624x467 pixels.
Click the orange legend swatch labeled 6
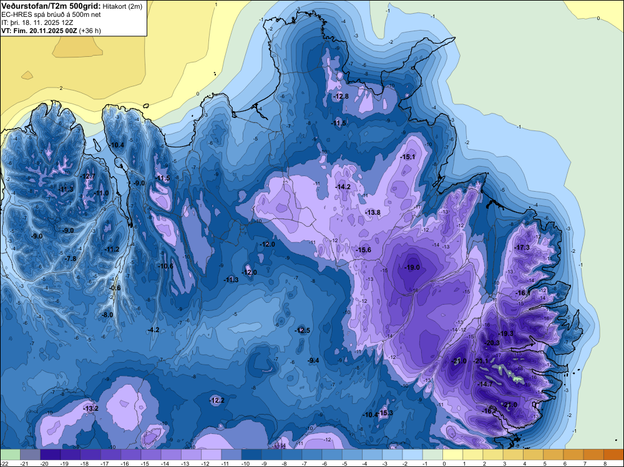coord(573,455)
